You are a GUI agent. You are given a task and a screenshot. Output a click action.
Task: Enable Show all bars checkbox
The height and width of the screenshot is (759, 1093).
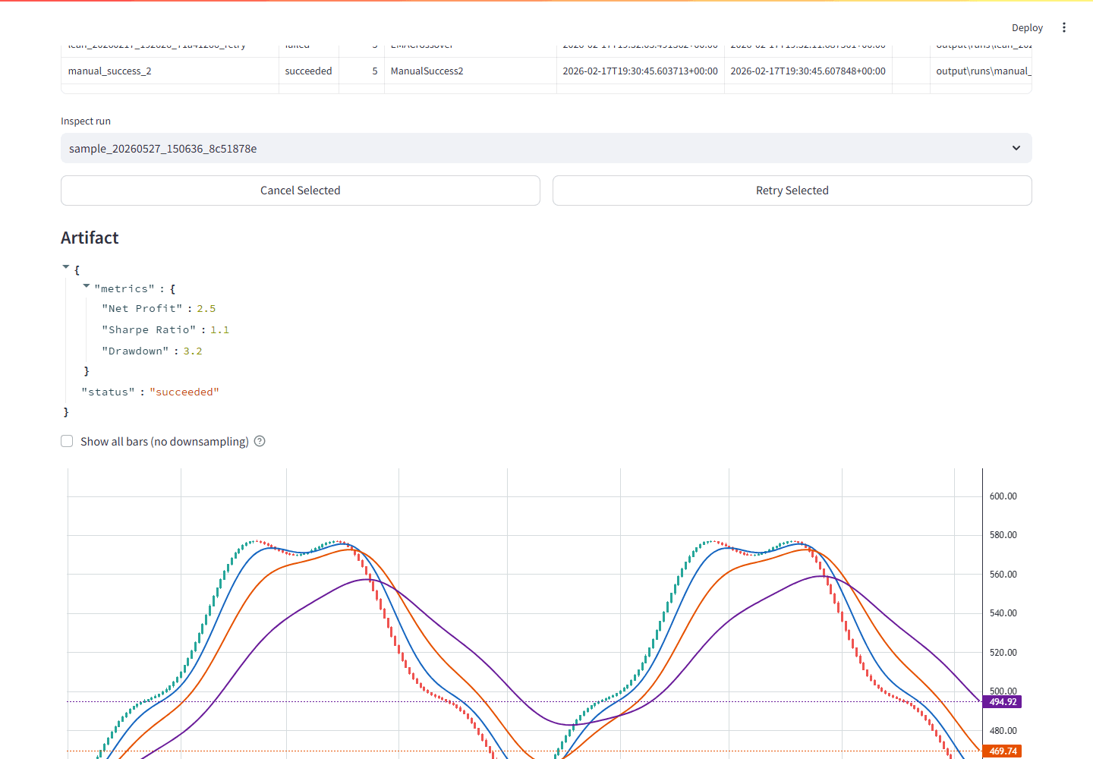67,441
